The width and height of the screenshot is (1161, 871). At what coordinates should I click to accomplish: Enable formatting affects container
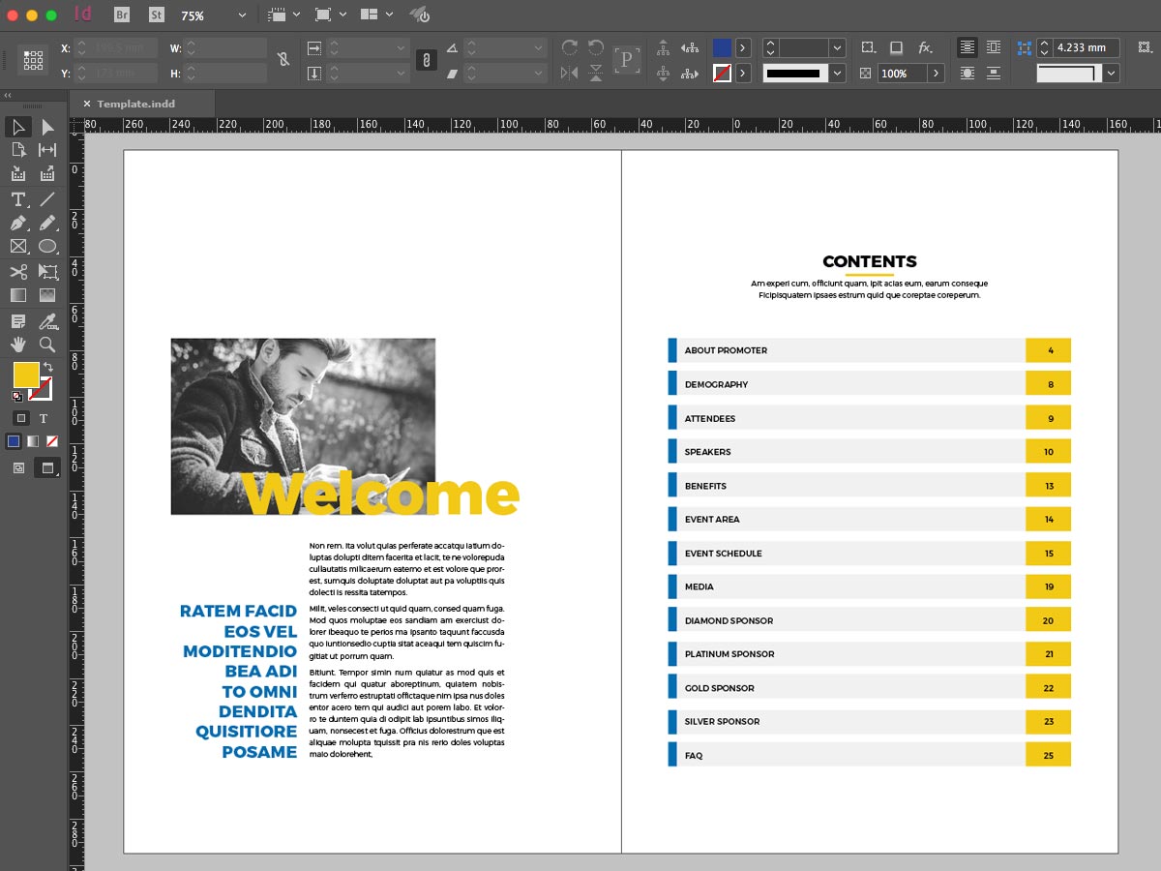tap(20, 418)
